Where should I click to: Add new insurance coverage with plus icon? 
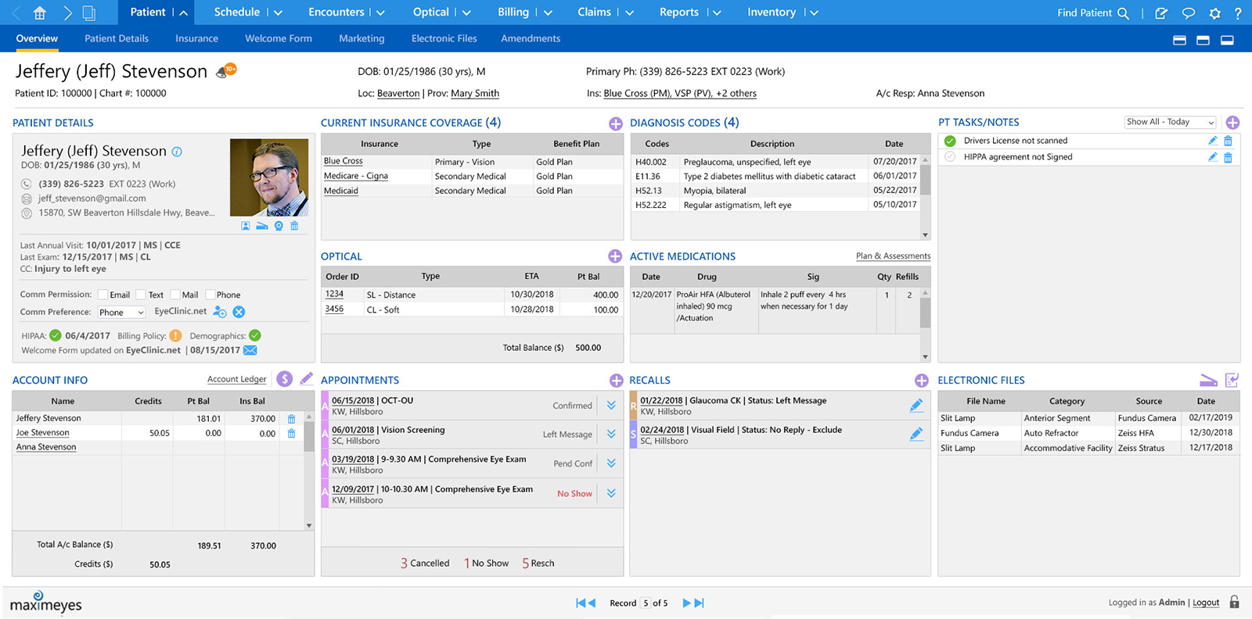616,123
